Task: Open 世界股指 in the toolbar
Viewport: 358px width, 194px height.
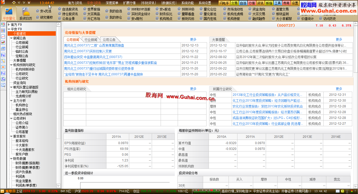Action: [x=91, y=9]
